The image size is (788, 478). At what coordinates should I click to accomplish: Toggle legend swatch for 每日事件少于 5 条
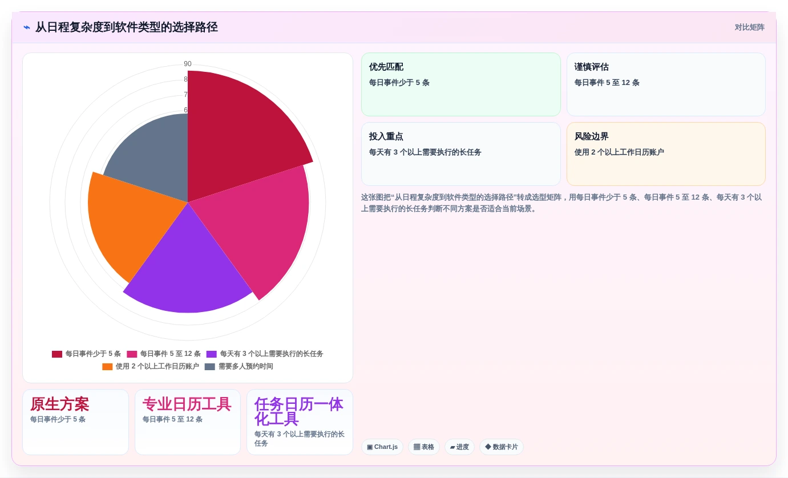[x=57, y=354]
